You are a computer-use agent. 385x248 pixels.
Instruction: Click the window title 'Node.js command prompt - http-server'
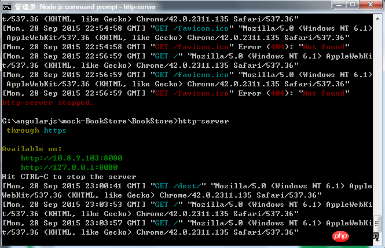tap(98, 7)
